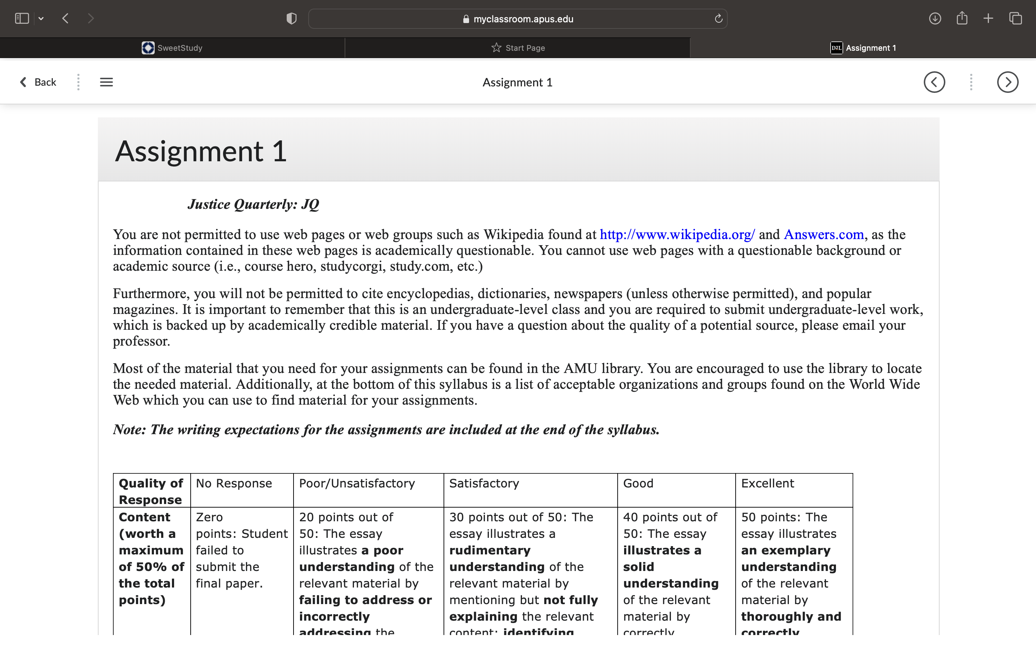Toggle the Safari sidebar button
The width and height of the screenshot is (1036, 648).
[22, 18]
